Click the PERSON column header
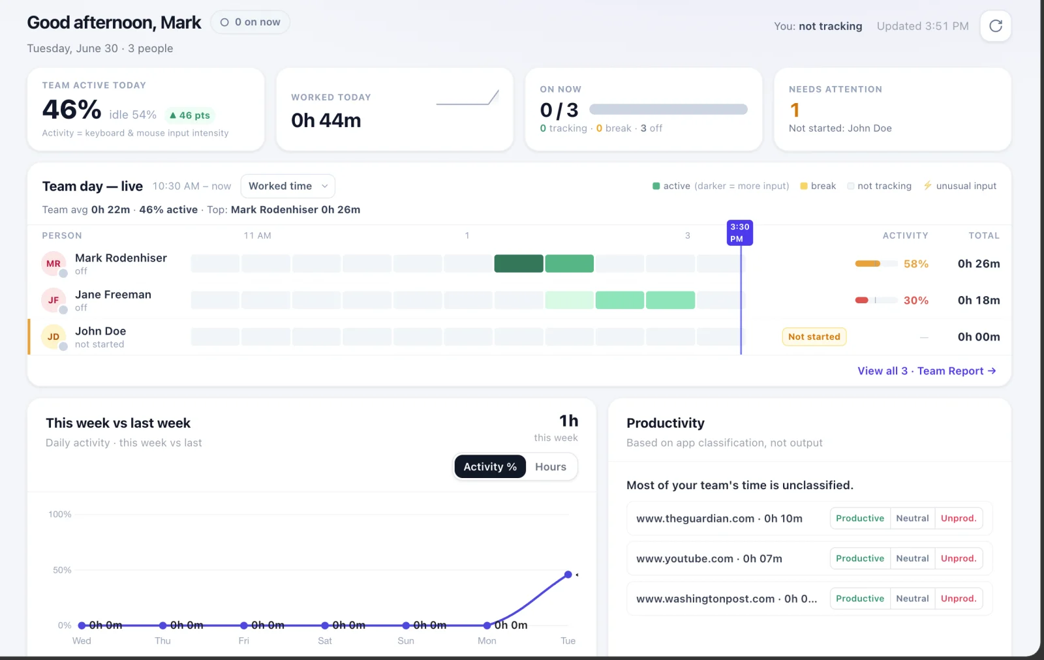 (x=62, y=235)
